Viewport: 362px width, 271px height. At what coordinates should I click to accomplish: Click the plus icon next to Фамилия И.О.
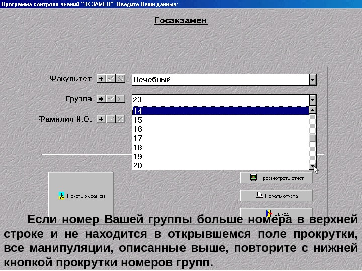click(x=101, y=119)
